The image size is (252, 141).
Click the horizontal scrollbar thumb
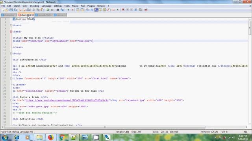pyautogui.click(x=105, y=127)
